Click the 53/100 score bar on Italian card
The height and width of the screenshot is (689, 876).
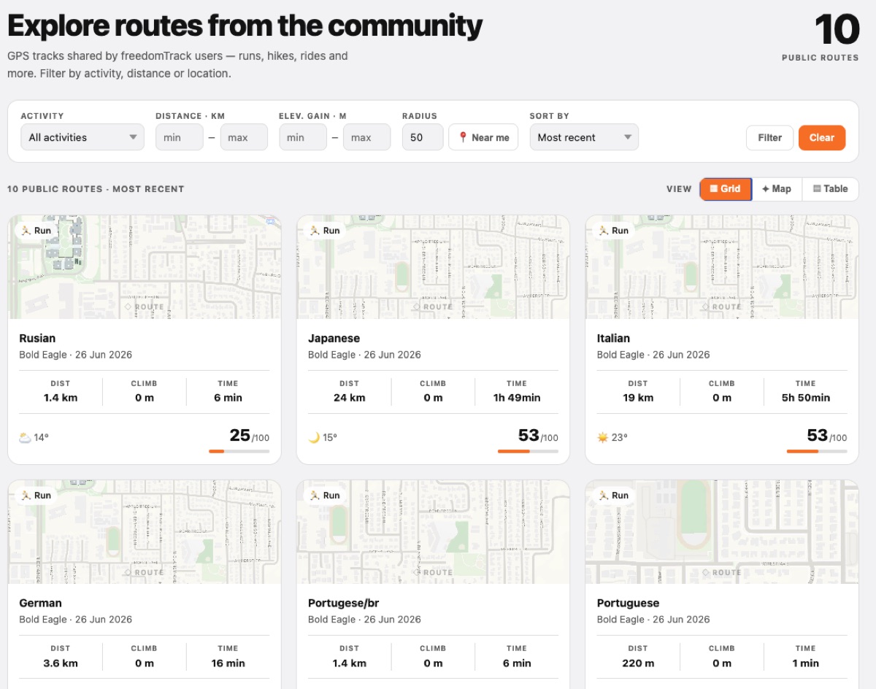tap(817, 451)
